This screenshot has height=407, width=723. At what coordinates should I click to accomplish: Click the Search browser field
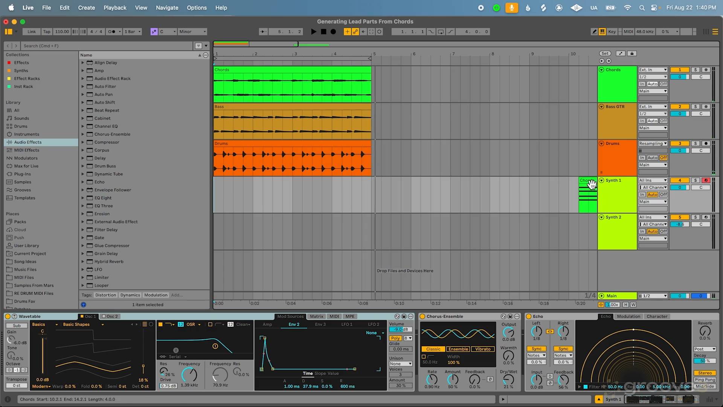pyautogui.click(x=105, y=46)
